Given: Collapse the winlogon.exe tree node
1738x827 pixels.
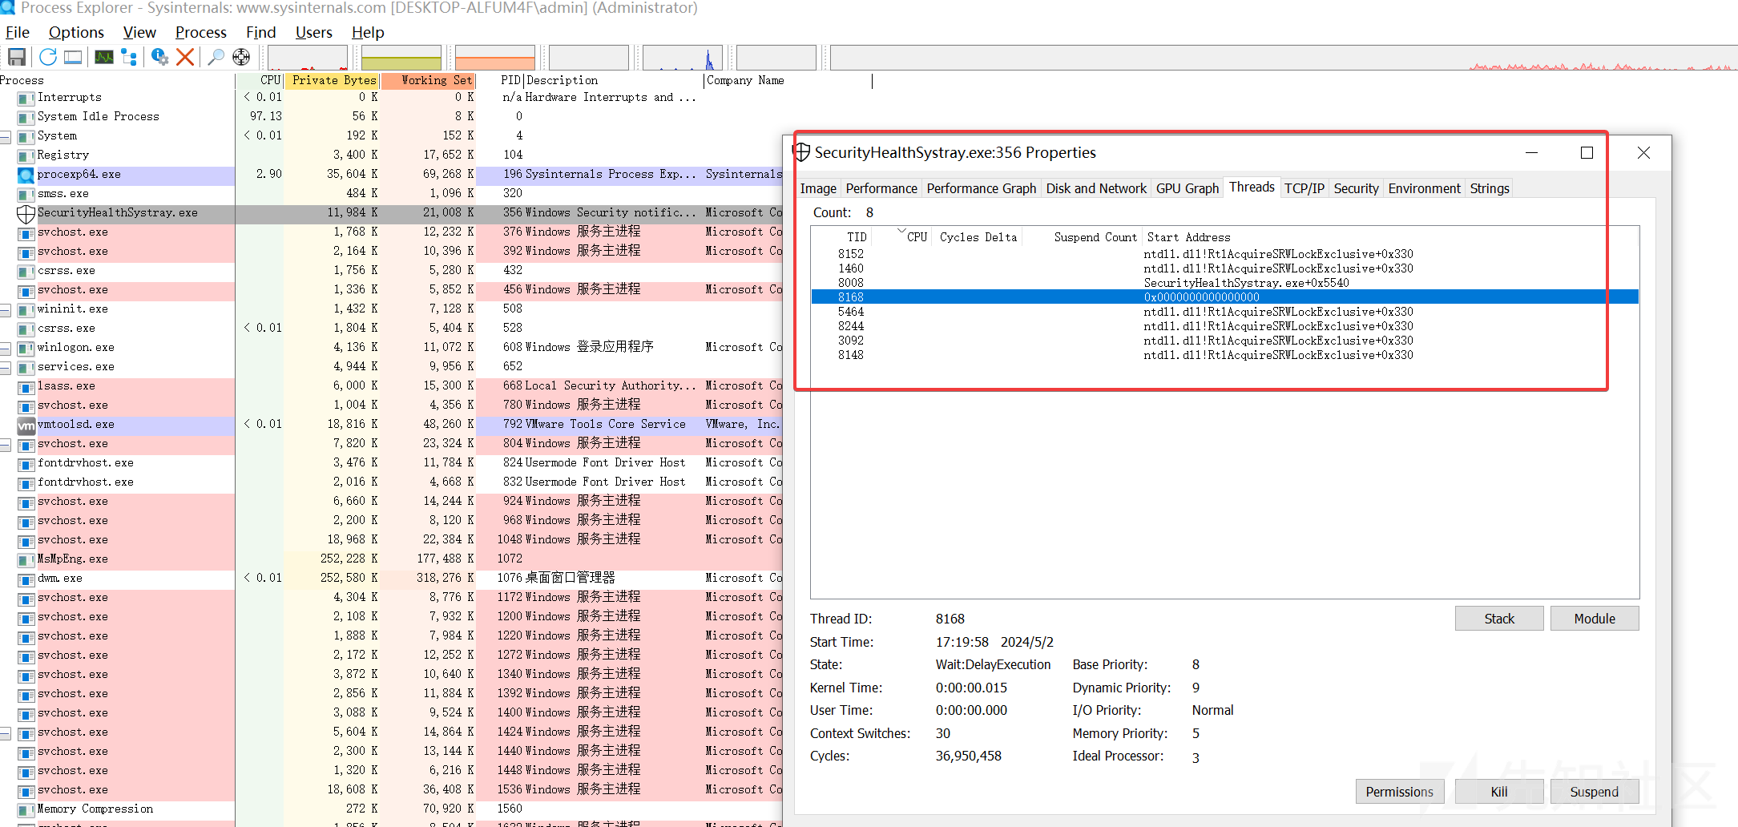Looking at the screenshot, I should pyautogui.click(x=5, y=348).
